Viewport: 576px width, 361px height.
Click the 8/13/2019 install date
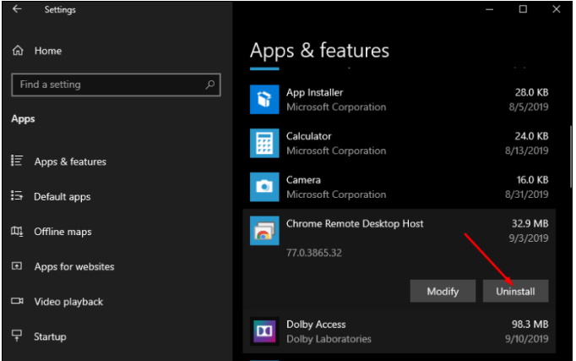pos(527,150)
